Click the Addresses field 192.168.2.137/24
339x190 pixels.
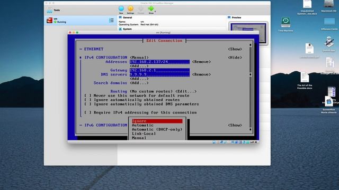[159, 62]
